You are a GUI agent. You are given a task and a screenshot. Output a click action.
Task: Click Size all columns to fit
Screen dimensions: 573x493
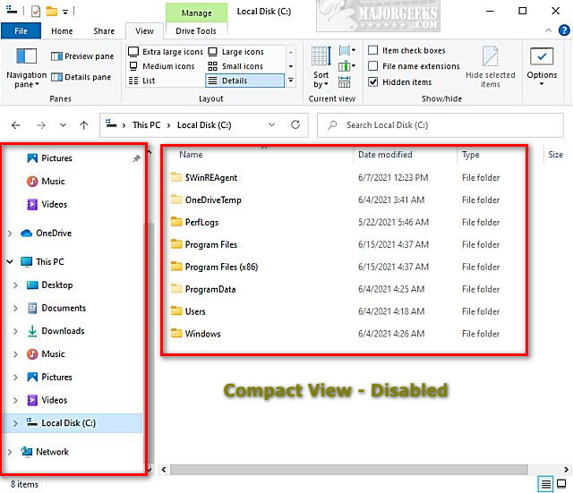pos(344,81)
